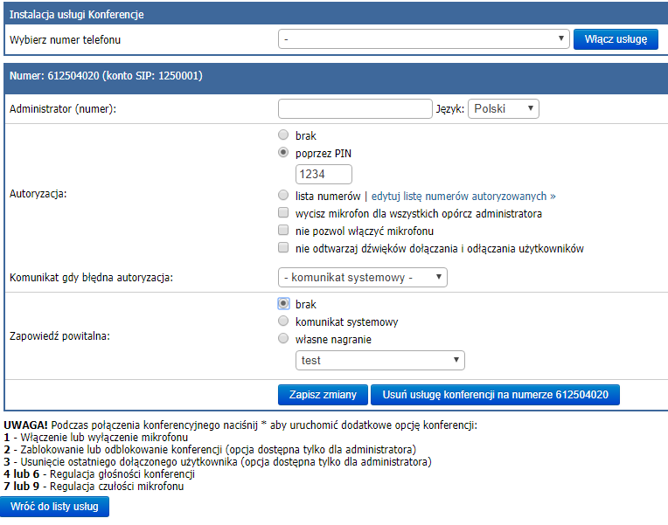Enable wycisz mikrofon dla wszystkich checkbox

tap(283, 212)
